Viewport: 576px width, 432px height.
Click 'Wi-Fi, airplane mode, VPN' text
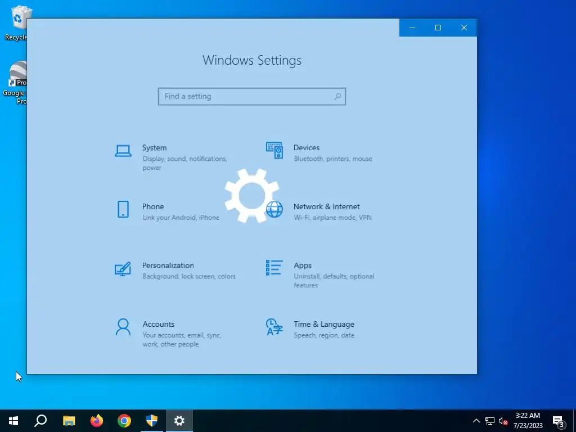tap(333, 218)
